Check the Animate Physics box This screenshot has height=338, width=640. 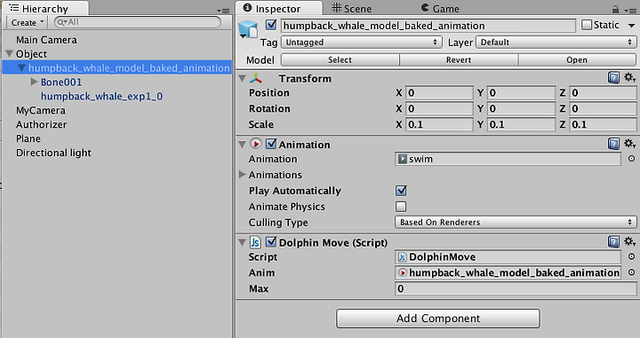pyautogui.click(x=401, y=207)
